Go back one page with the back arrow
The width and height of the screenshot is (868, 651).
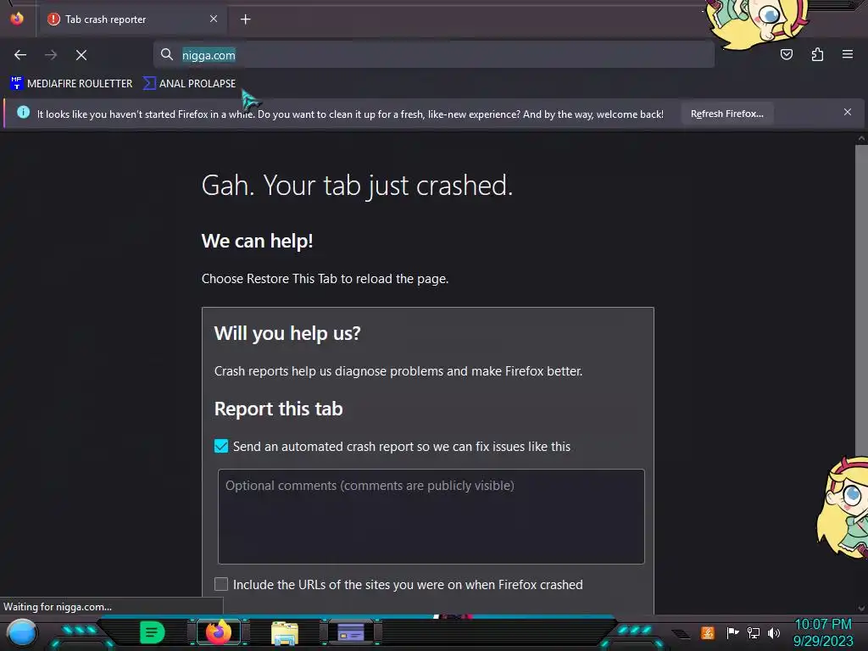(x=20, y=55)
